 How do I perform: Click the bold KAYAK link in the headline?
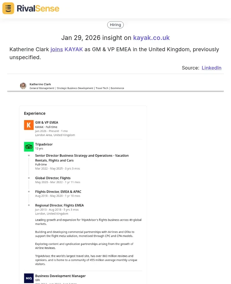pos(74,49)
